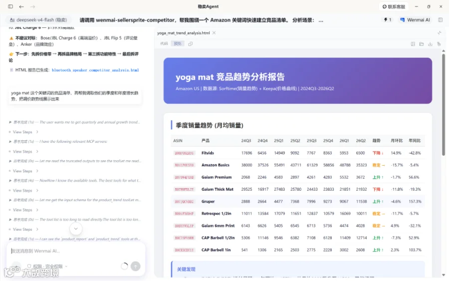Click the ASIN column header

click(x=178, y=141)
